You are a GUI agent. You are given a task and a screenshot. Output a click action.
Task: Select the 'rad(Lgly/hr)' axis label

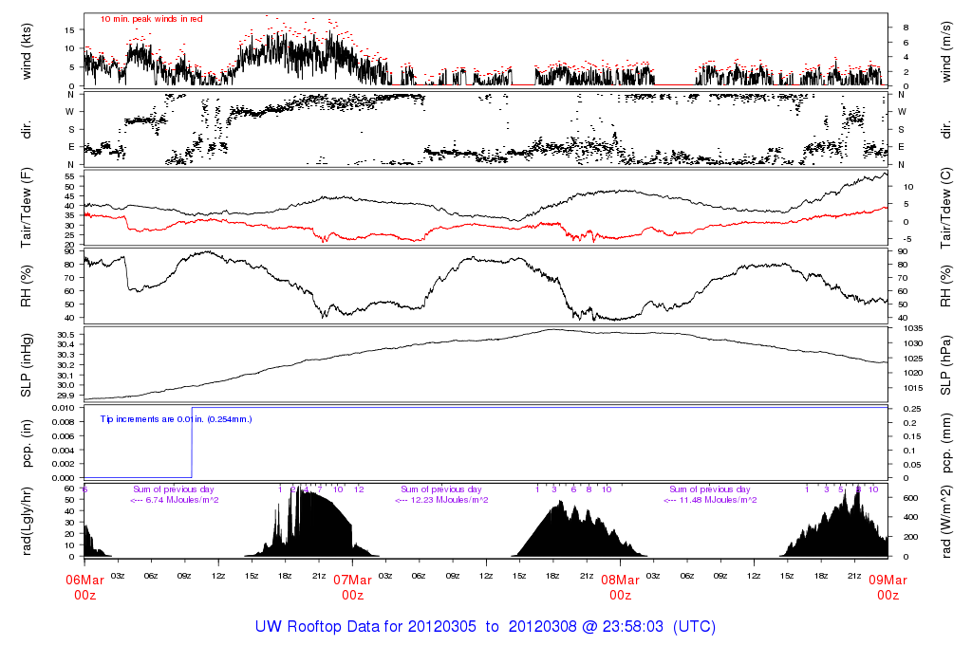[26, 521]
